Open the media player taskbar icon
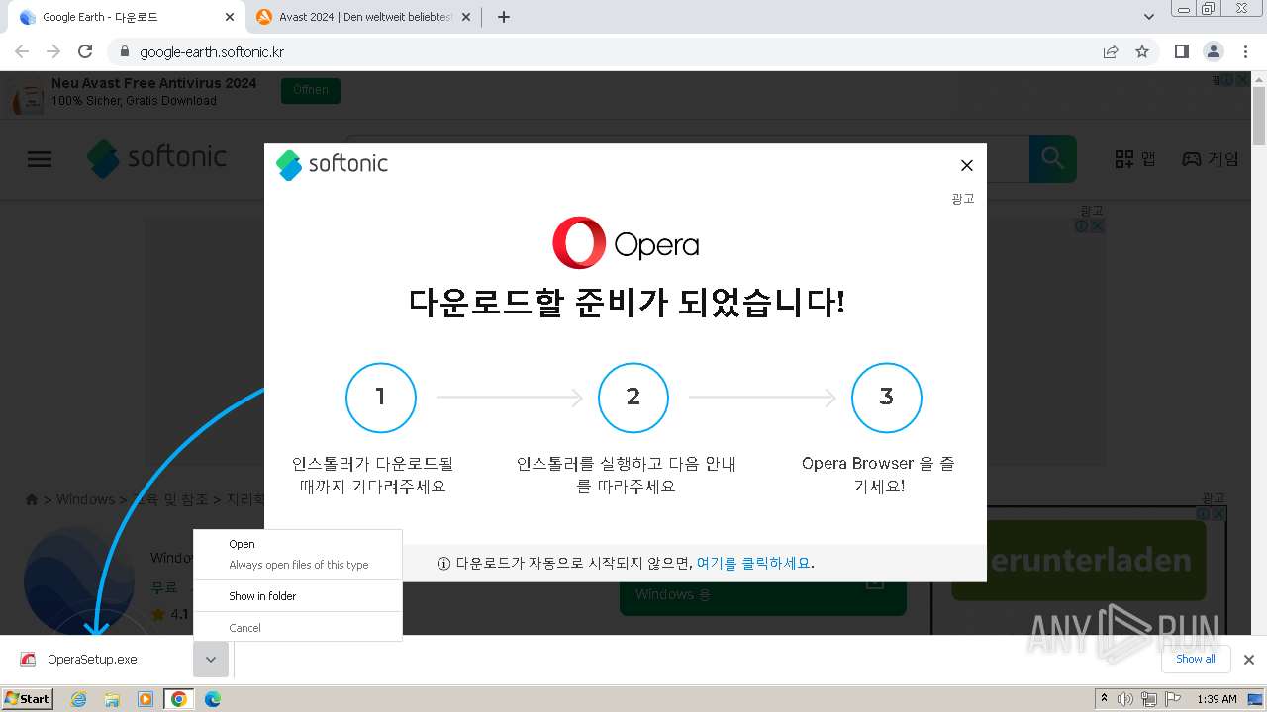 pos(146,699)
